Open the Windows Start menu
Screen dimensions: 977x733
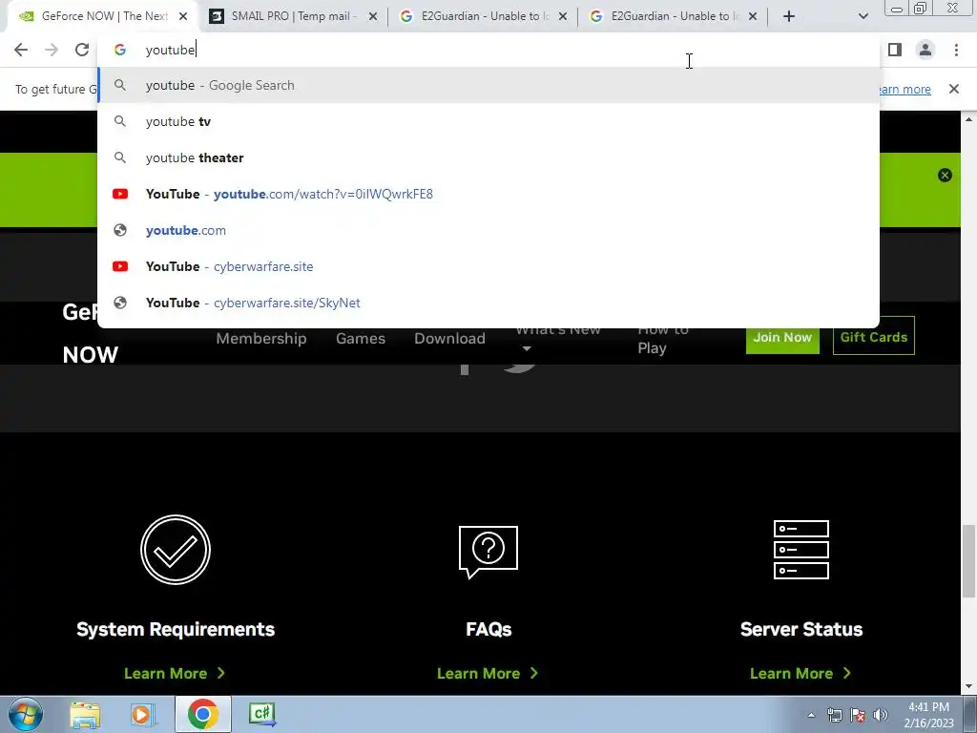point(24,714)
